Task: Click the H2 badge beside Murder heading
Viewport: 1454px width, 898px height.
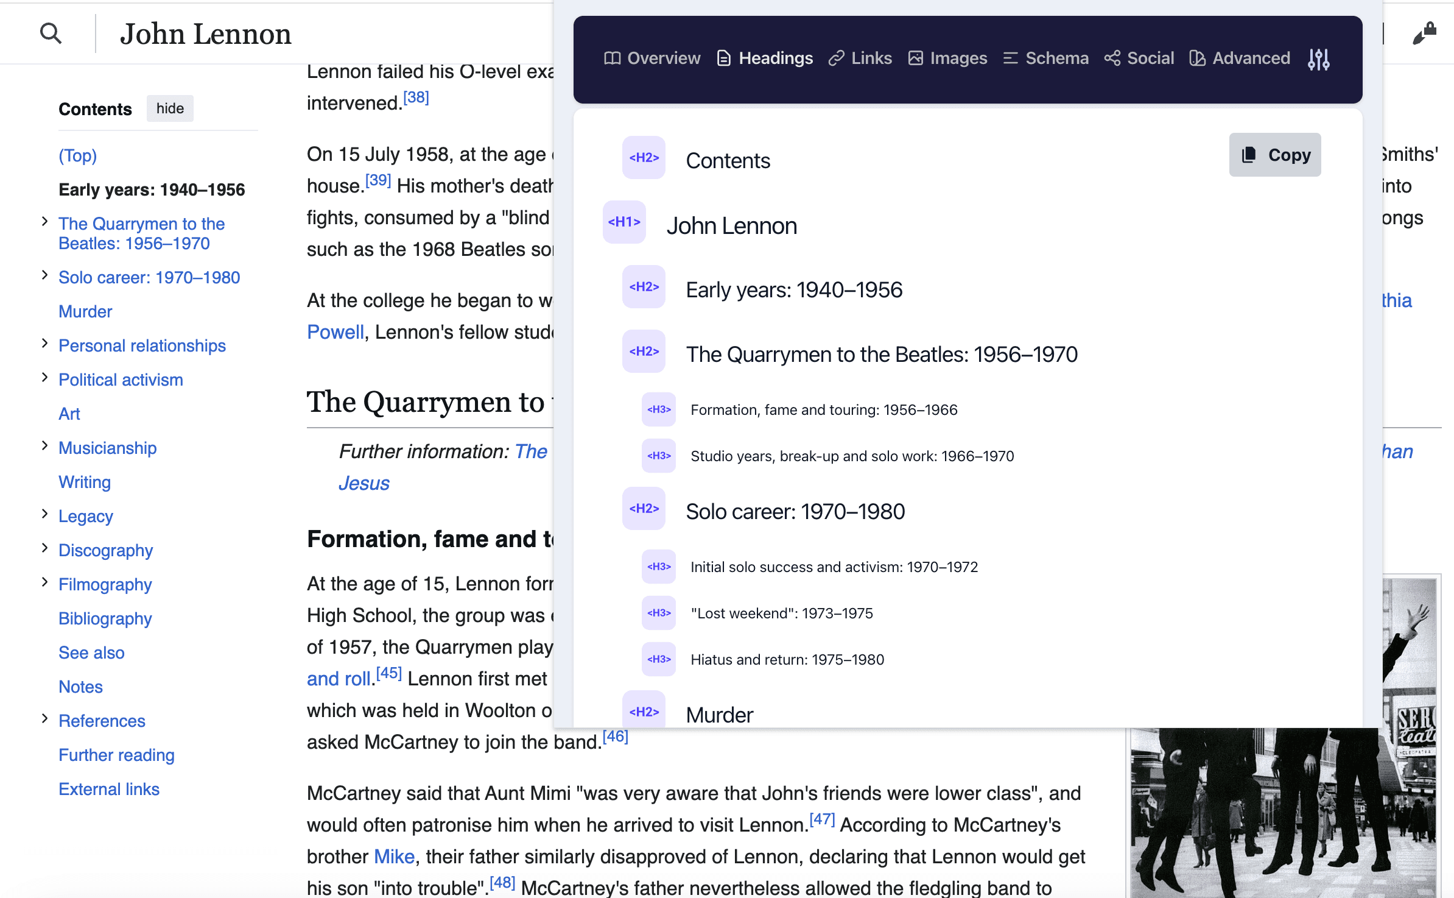Action: (644, 710)
